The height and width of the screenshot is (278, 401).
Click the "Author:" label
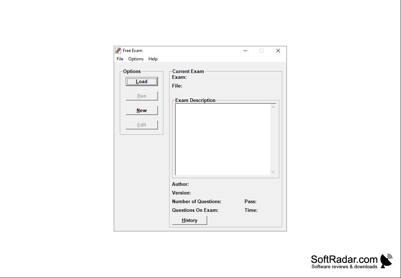point(180,184)
